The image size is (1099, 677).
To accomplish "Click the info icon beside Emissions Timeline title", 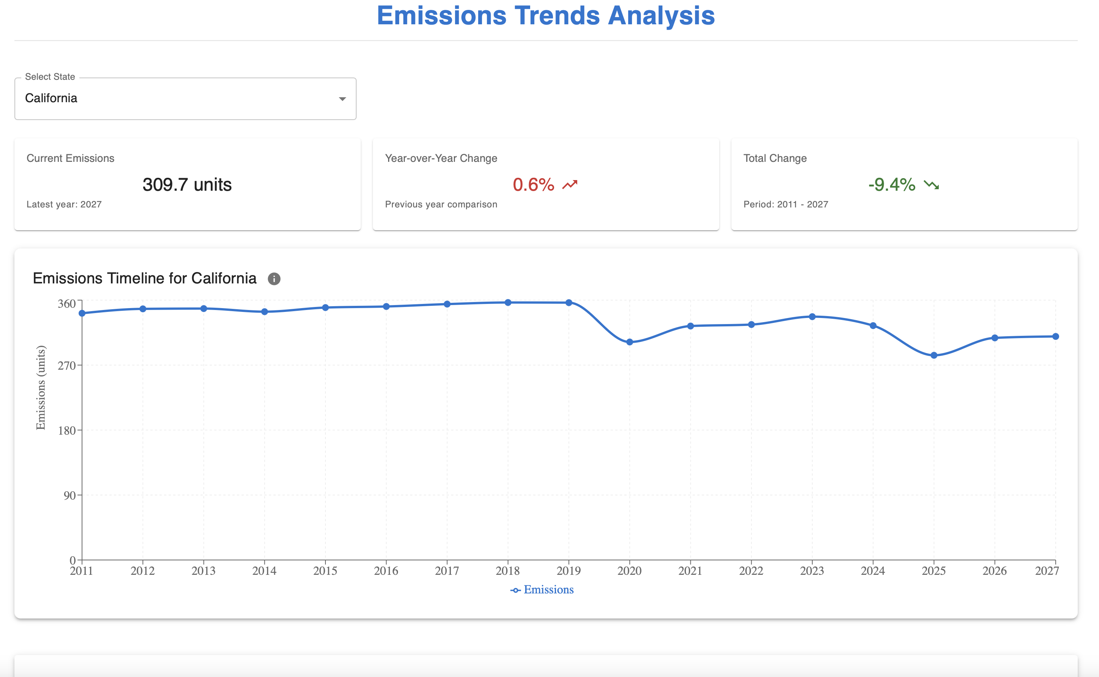I will [274, 279].
